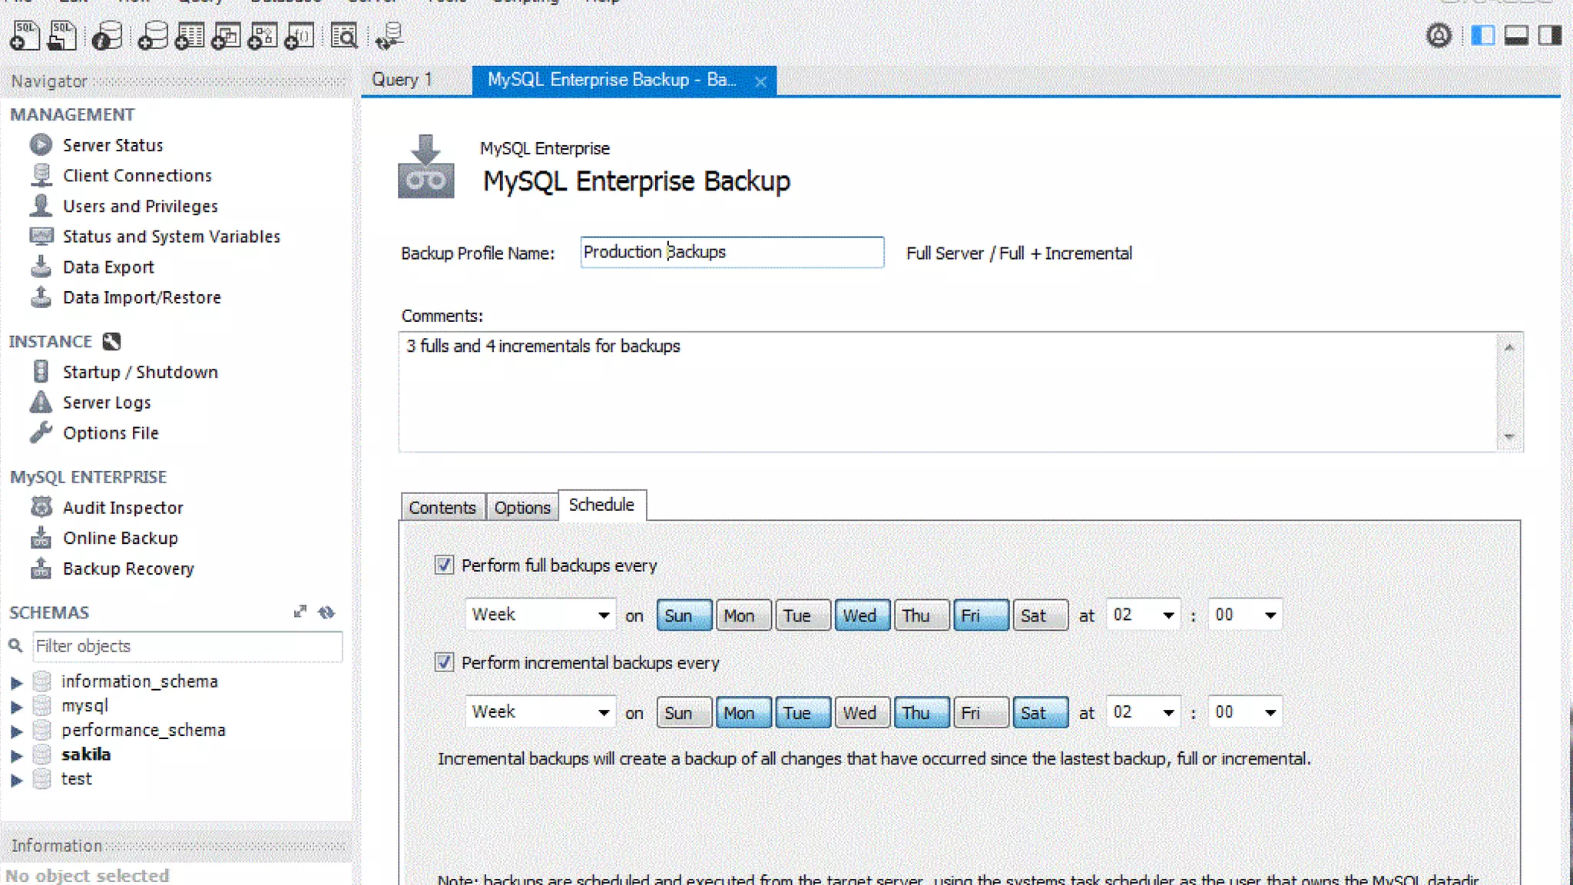Viewport: 1573px width, 885px height.
Task: Open Backup Recovery
Action: coord(128,568)
